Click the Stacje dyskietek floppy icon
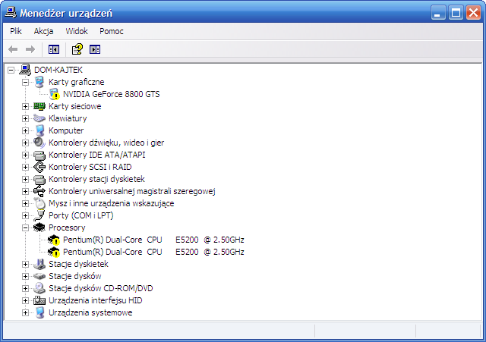The width and height of the screenshot is (486, 342). (x=39, y=264)
